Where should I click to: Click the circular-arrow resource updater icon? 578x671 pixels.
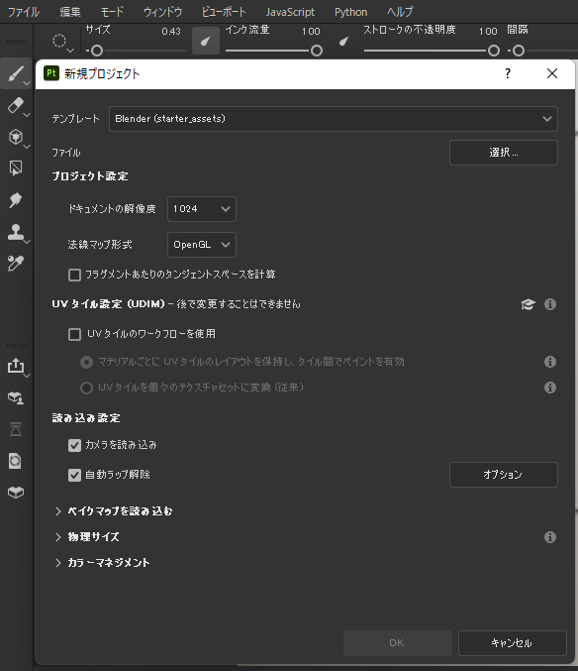click(x=16, y=461)
